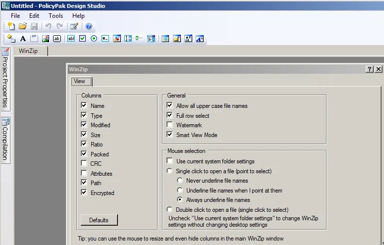Select the numeric spinner control tool
Viewport: 384px width, 245px height.
(x=128, y=39)
